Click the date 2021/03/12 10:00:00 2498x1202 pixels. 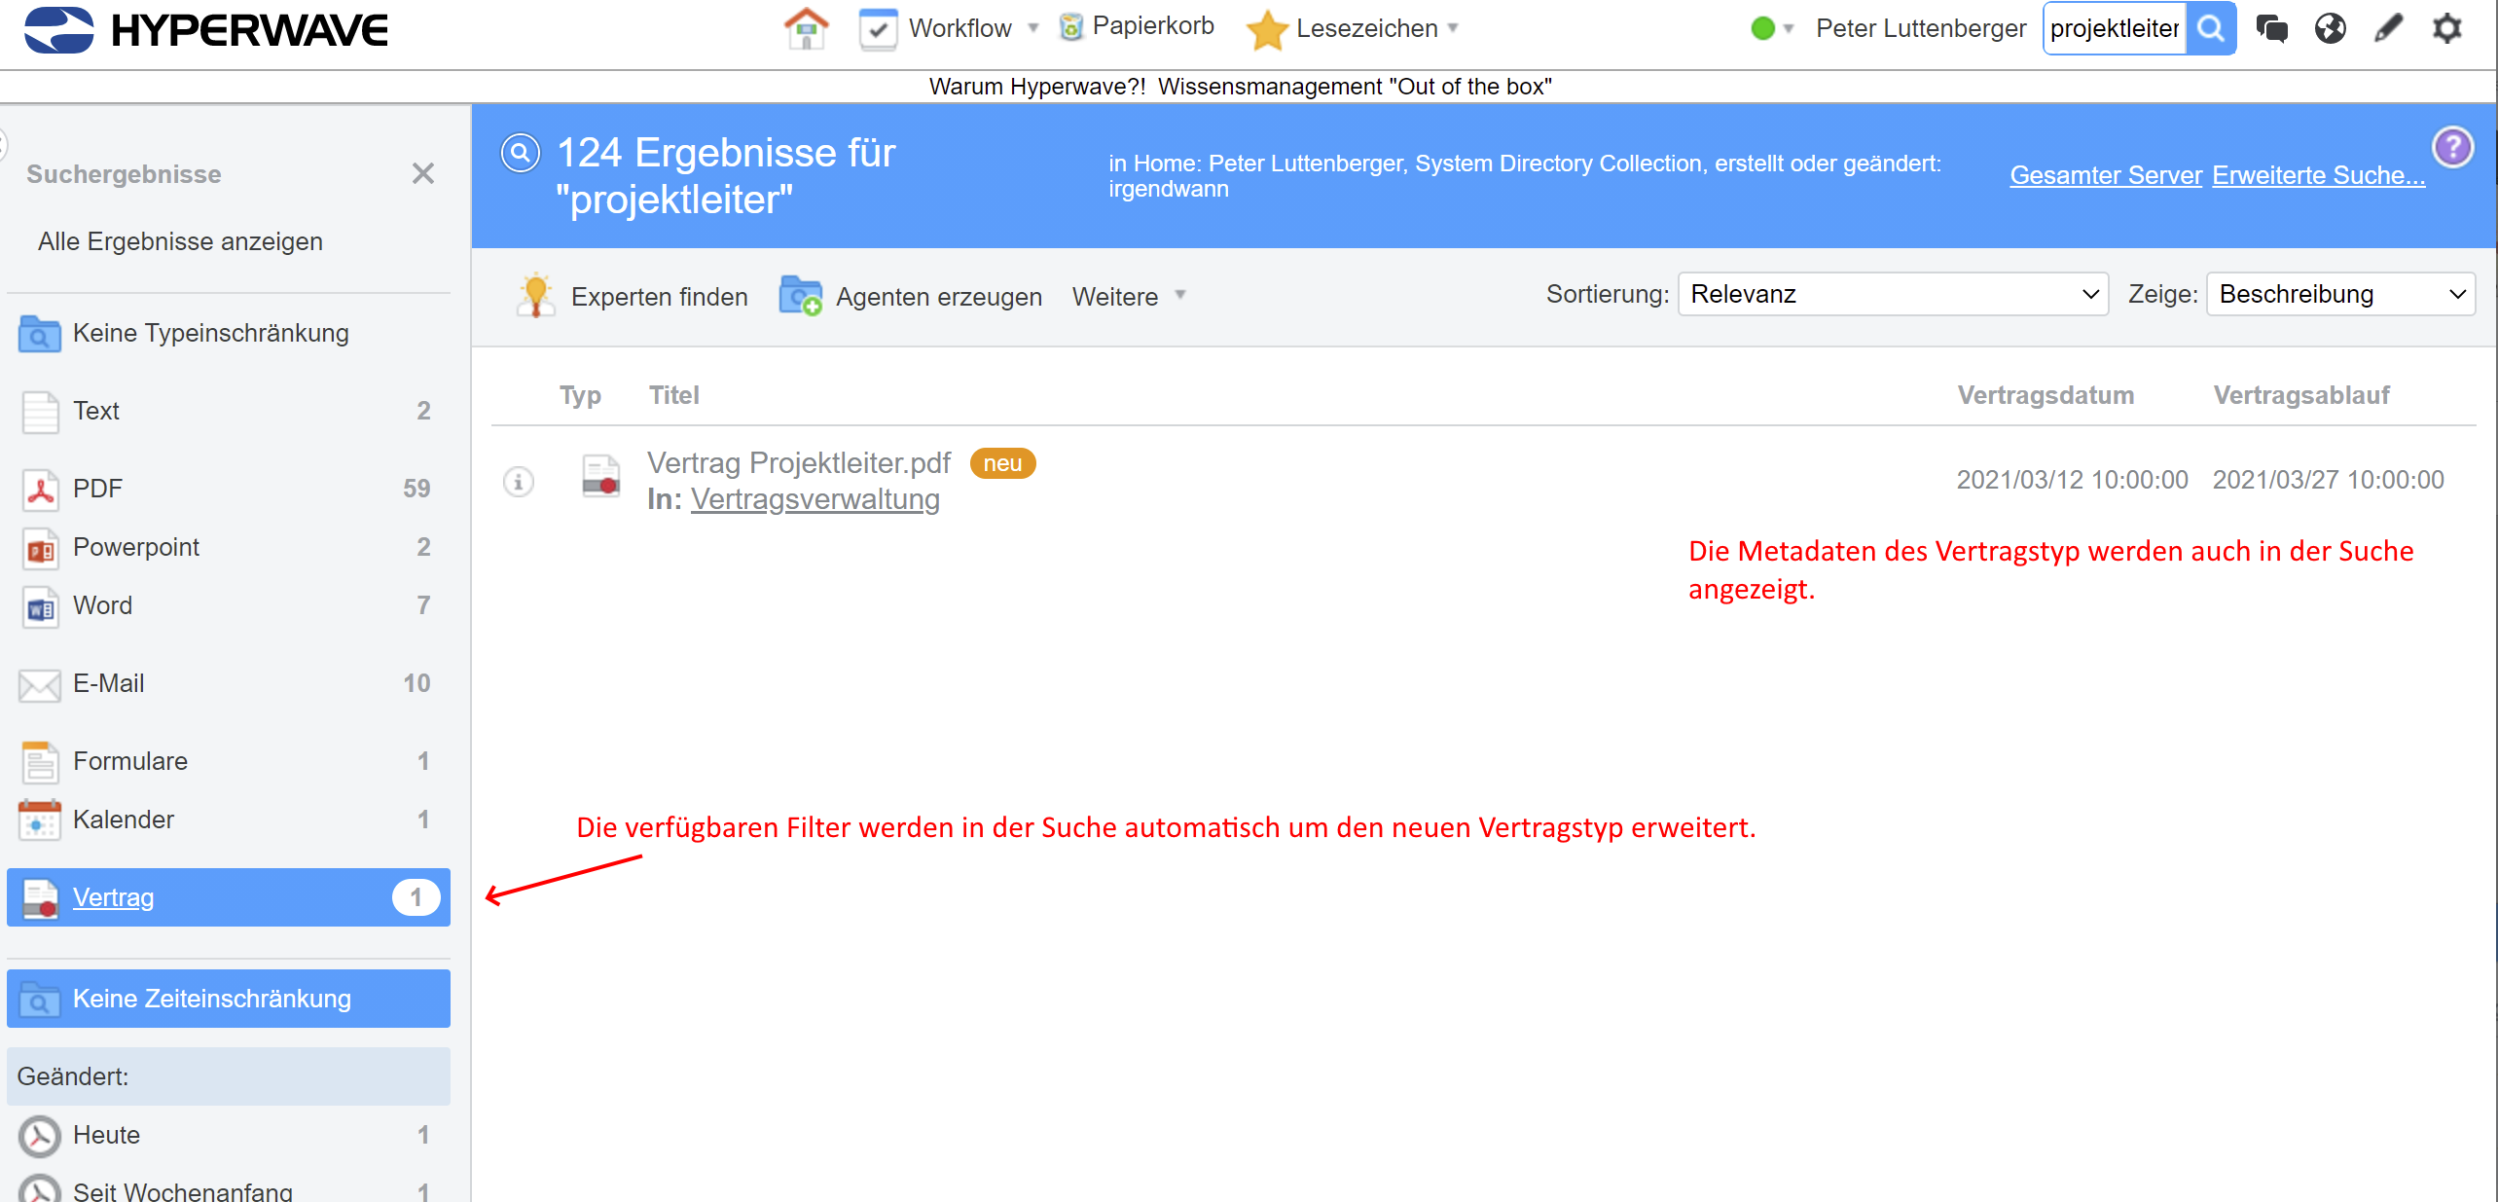point(2072,480)
